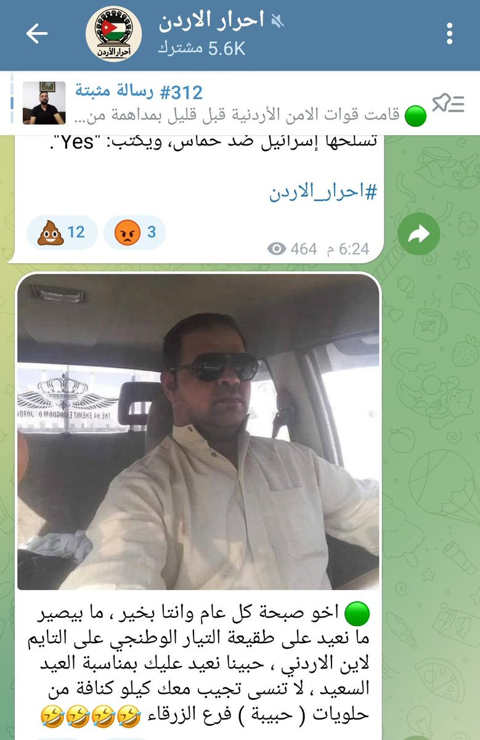Open the pinned messages list icon
This screenshot has height=740, width=480.
click(x=447, y=104)
